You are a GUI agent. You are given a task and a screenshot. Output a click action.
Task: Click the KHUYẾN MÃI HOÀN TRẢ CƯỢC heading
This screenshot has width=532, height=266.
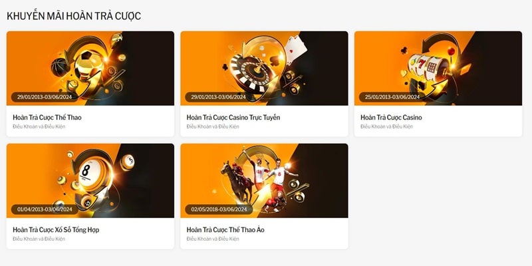[74, 16]
